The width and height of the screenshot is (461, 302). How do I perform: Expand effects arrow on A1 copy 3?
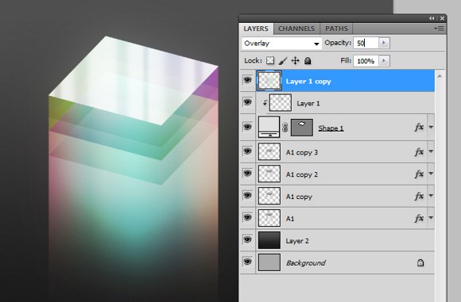coord(431,151)
